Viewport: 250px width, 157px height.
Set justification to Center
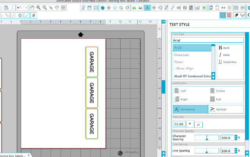(218, 91)
